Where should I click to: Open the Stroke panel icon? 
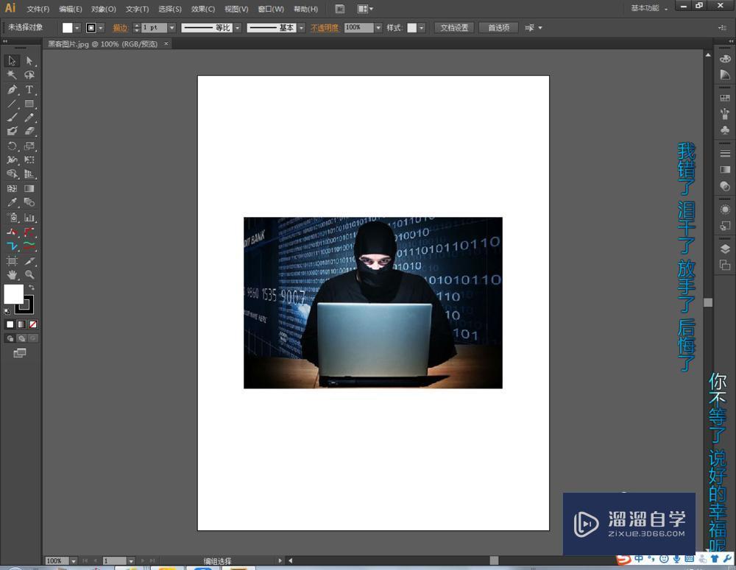[x=725, y=154]
